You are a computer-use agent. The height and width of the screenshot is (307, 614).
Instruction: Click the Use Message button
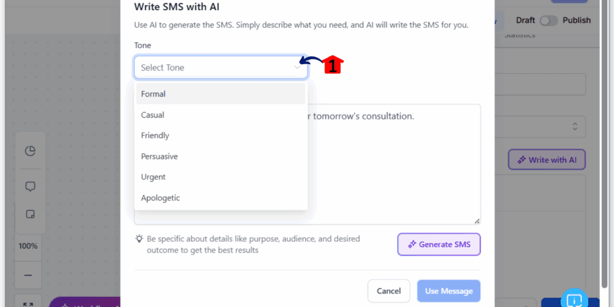pos(449,291)
